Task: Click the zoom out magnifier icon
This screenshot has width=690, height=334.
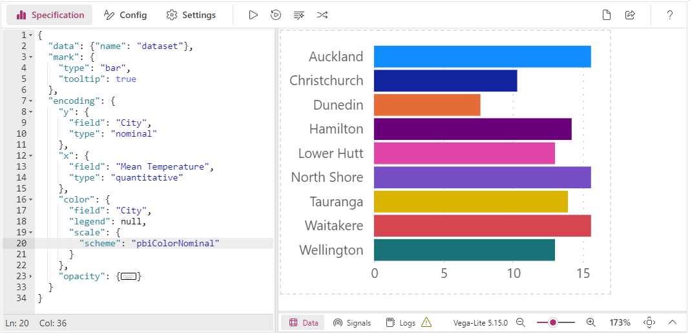Action: [521, 322]
